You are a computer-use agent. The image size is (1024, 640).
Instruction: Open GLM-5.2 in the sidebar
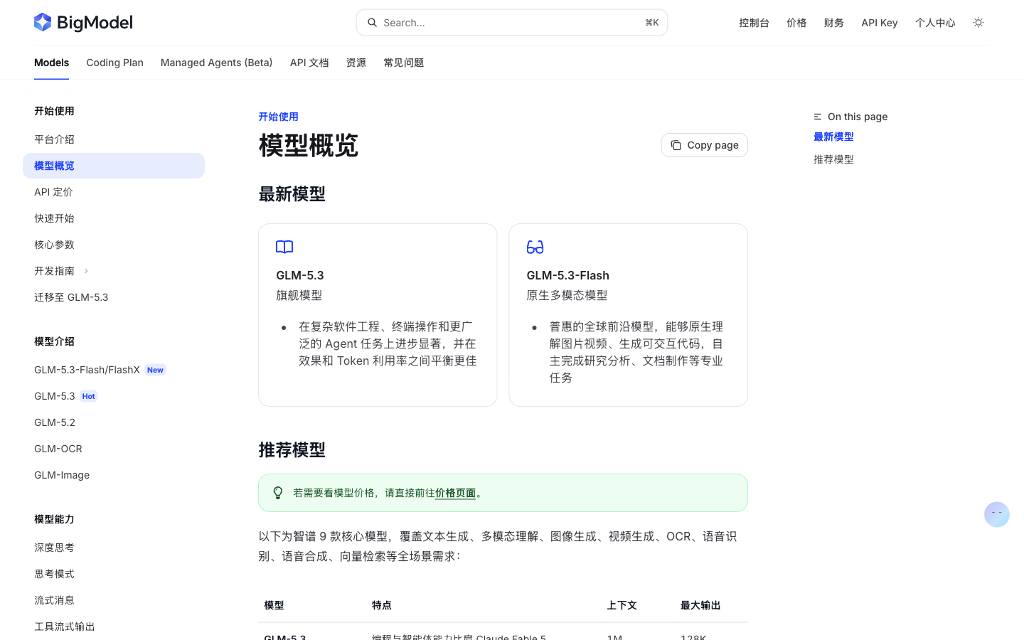pyautogui.click(x=114, y=422)
